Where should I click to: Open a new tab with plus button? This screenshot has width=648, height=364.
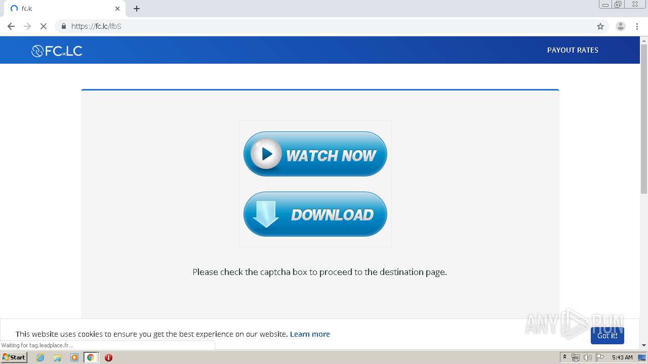point(137,9)
